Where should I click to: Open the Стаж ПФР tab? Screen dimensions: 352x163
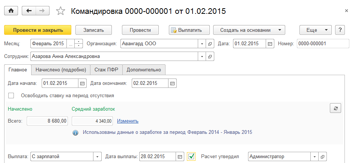tap(107, 70)
